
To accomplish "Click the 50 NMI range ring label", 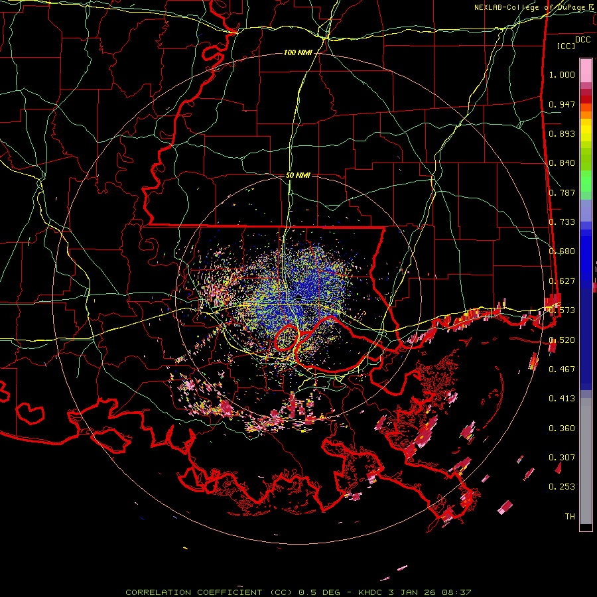I will 298,176.
